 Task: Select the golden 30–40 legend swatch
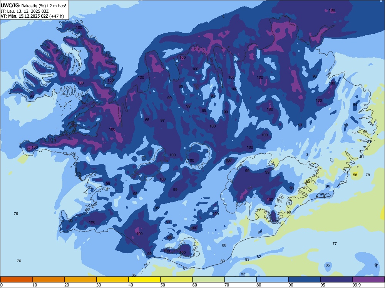point(112,280)
